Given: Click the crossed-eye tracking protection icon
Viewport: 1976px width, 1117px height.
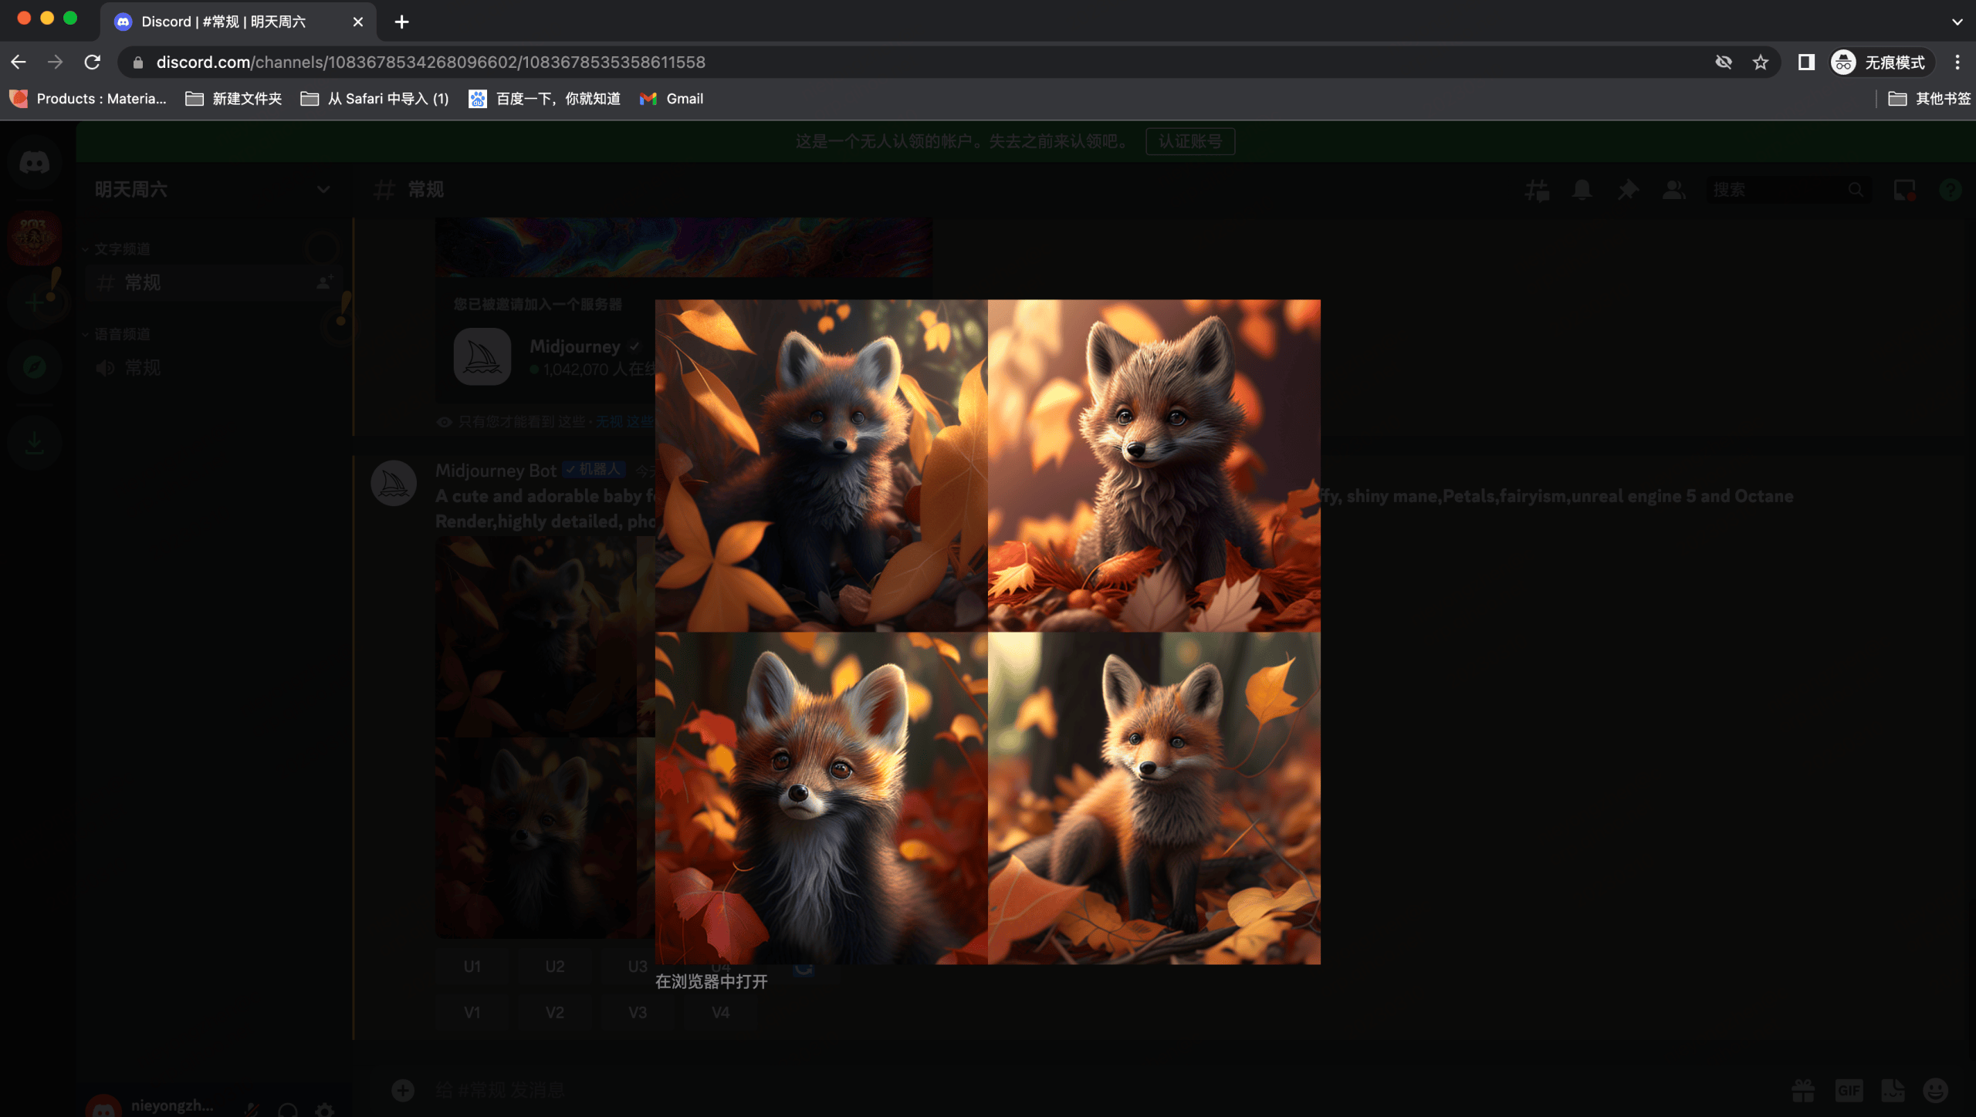Looking at the screenshot, I should [1724, 62].
